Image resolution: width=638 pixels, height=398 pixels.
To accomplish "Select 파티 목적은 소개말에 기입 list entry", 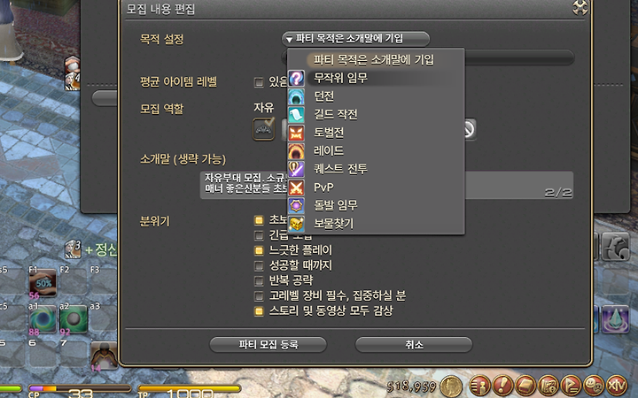I will point(376,60).
